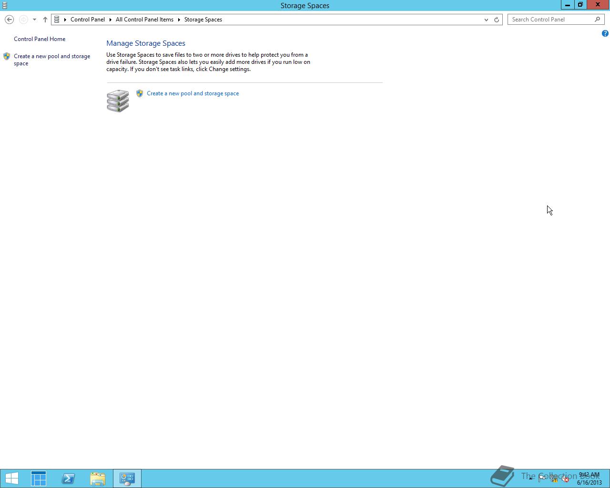Viewport: 610px width, 488px height.
Task: Open the Start button on taskbar
Action: 11,478
